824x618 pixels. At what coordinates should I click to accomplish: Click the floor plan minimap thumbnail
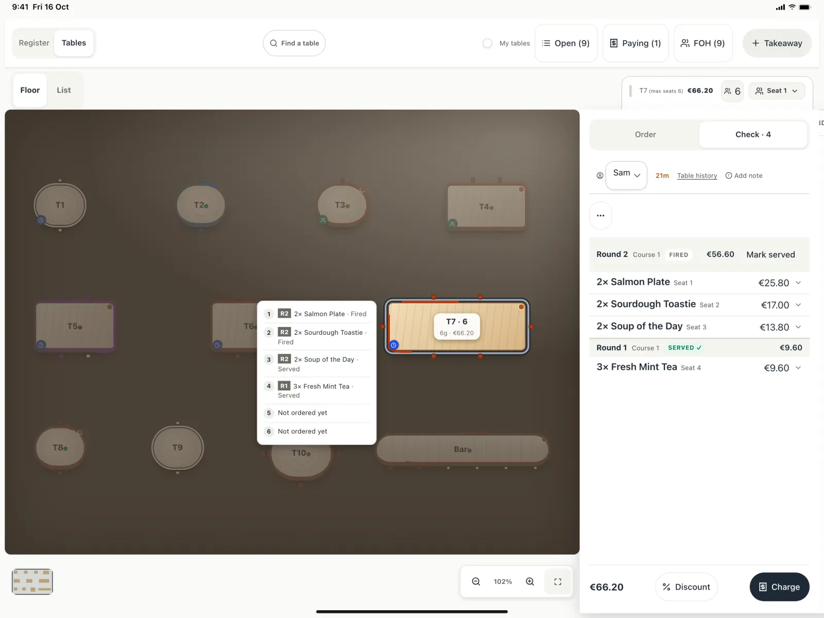32,582
